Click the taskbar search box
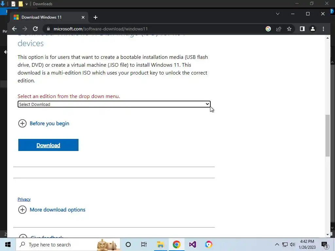 point(68,244)
